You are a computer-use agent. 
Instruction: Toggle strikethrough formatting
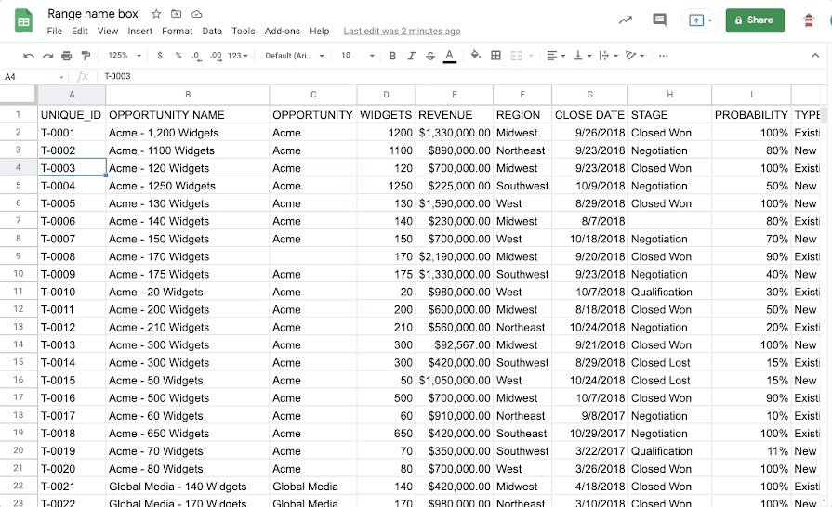click(x=430, y=56)
